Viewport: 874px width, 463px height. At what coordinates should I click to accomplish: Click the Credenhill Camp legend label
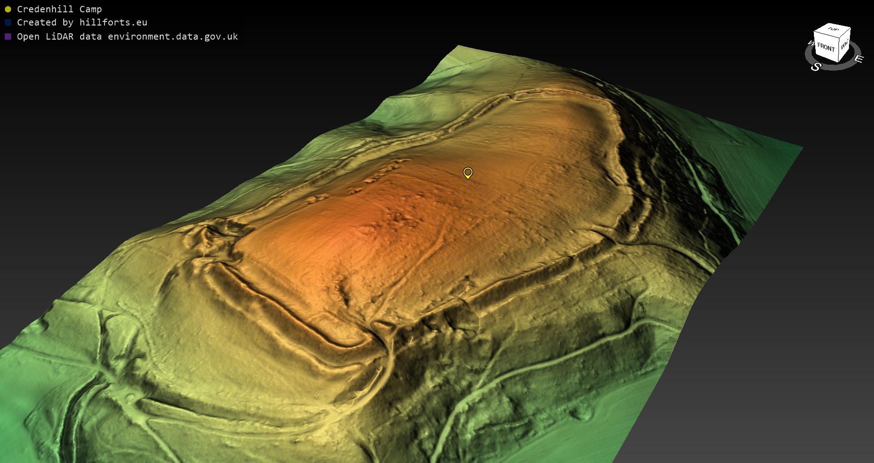click(x=59, y=9)
